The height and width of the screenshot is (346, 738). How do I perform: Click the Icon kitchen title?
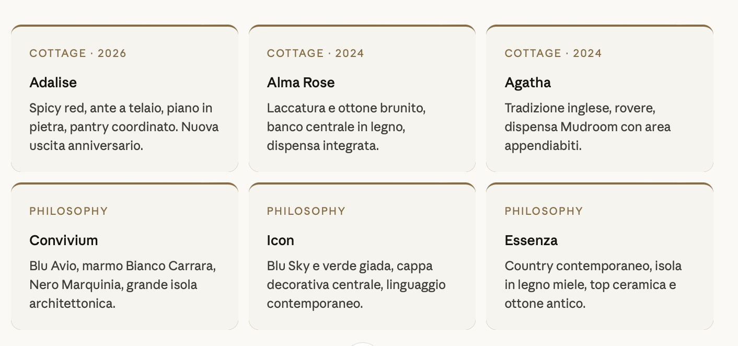pyautogui.click(x=281, y=240)
